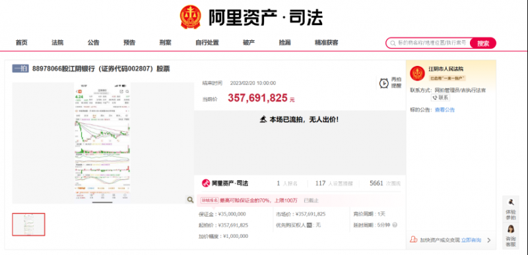This screenshot has height=255, width=528.
Task: Click the 江阴市人民法院 court emblem icon
Action: (x=417, y=73)
